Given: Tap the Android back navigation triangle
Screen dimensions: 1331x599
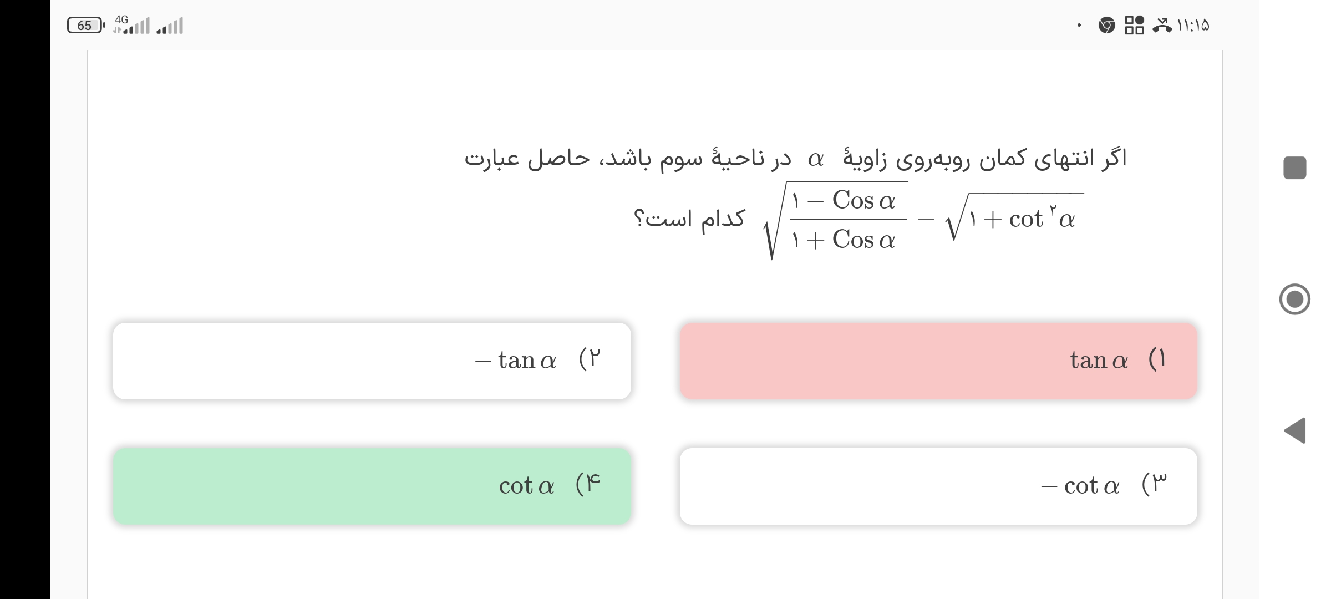Looking at the screenshot, I should coord(1295,430).
